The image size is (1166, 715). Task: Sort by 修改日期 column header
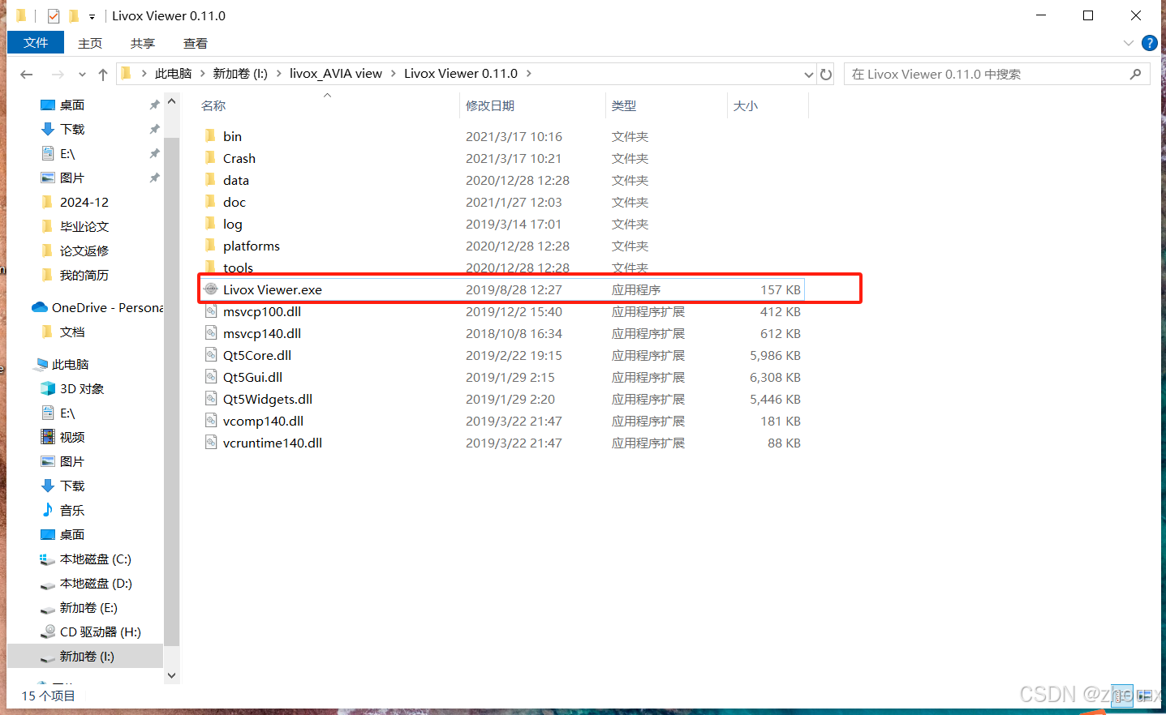490,105
